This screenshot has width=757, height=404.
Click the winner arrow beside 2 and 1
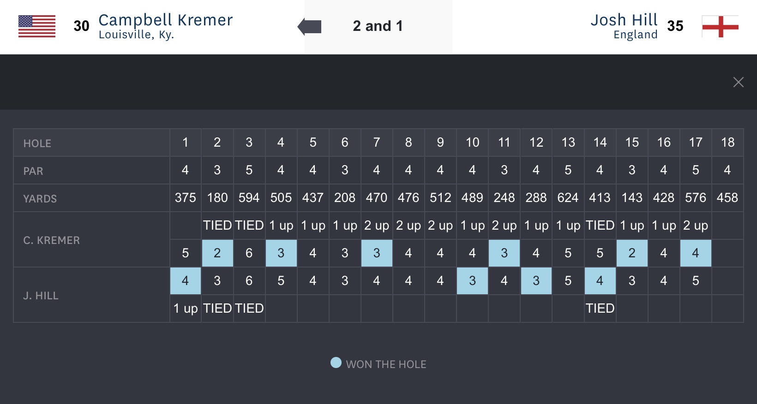pyautogui.click(x=310, y=26)
